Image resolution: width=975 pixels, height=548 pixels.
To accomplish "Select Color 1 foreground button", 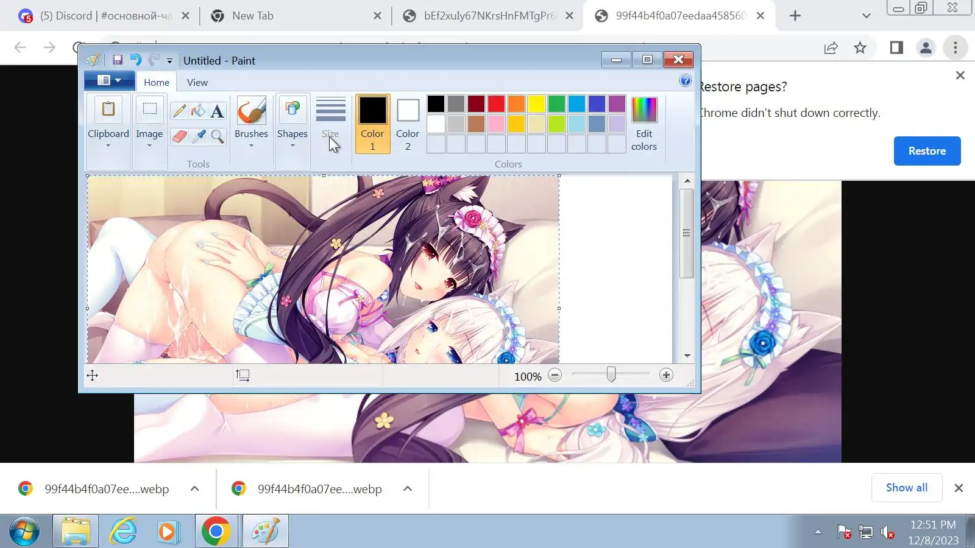I will (372, 124).
